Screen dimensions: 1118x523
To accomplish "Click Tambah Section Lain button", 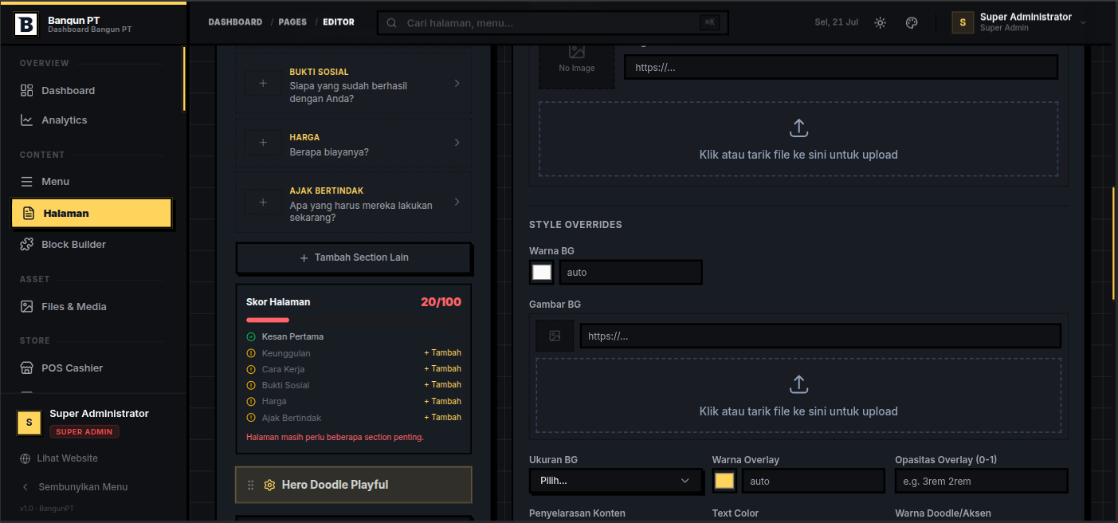I will tap(354, 258).
